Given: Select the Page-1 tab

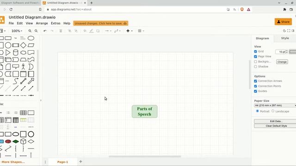Looking at the screenshot, I should click(x=63, y=162).
